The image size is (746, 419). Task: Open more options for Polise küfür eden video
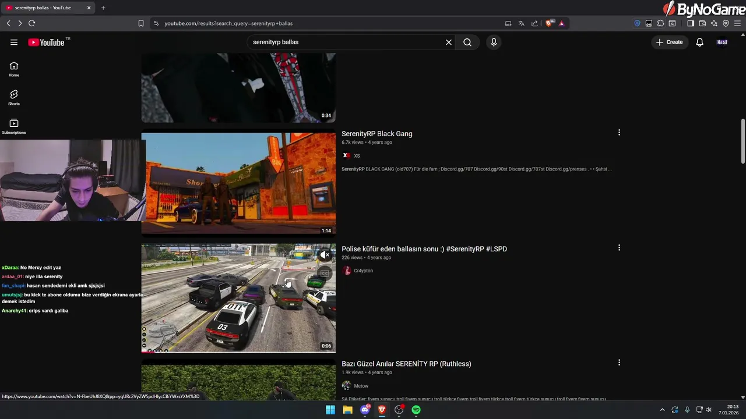click(619, 248)
